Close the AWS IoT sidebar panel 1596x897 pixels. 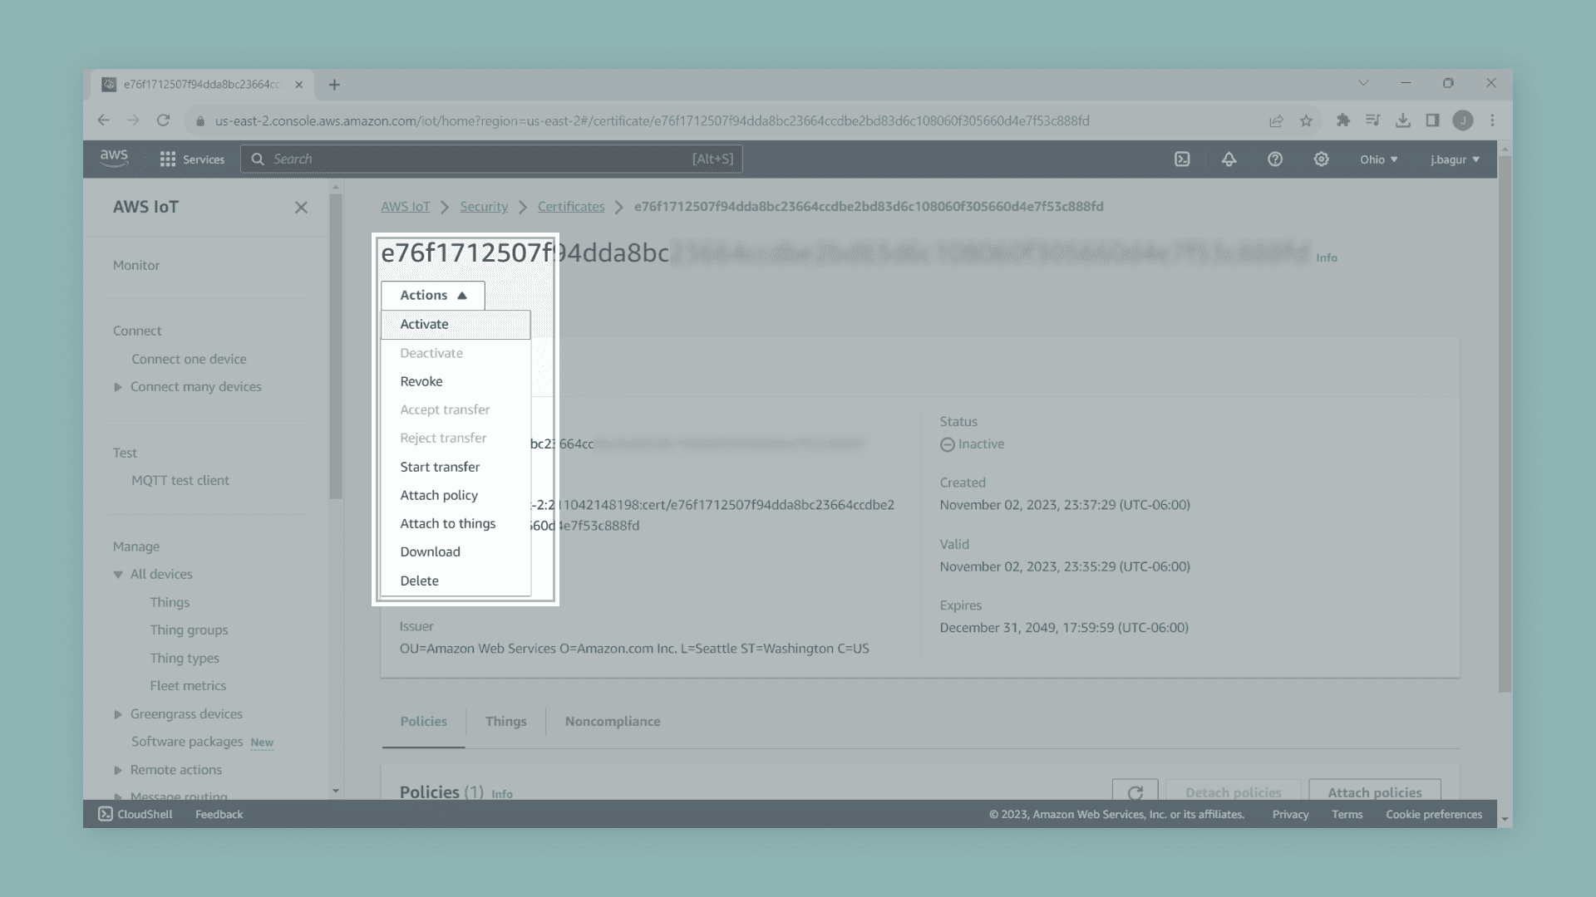tap(301, 208)
